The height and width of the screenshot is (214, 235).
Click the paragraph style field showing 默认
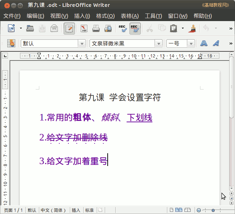[x=49, y=44]
